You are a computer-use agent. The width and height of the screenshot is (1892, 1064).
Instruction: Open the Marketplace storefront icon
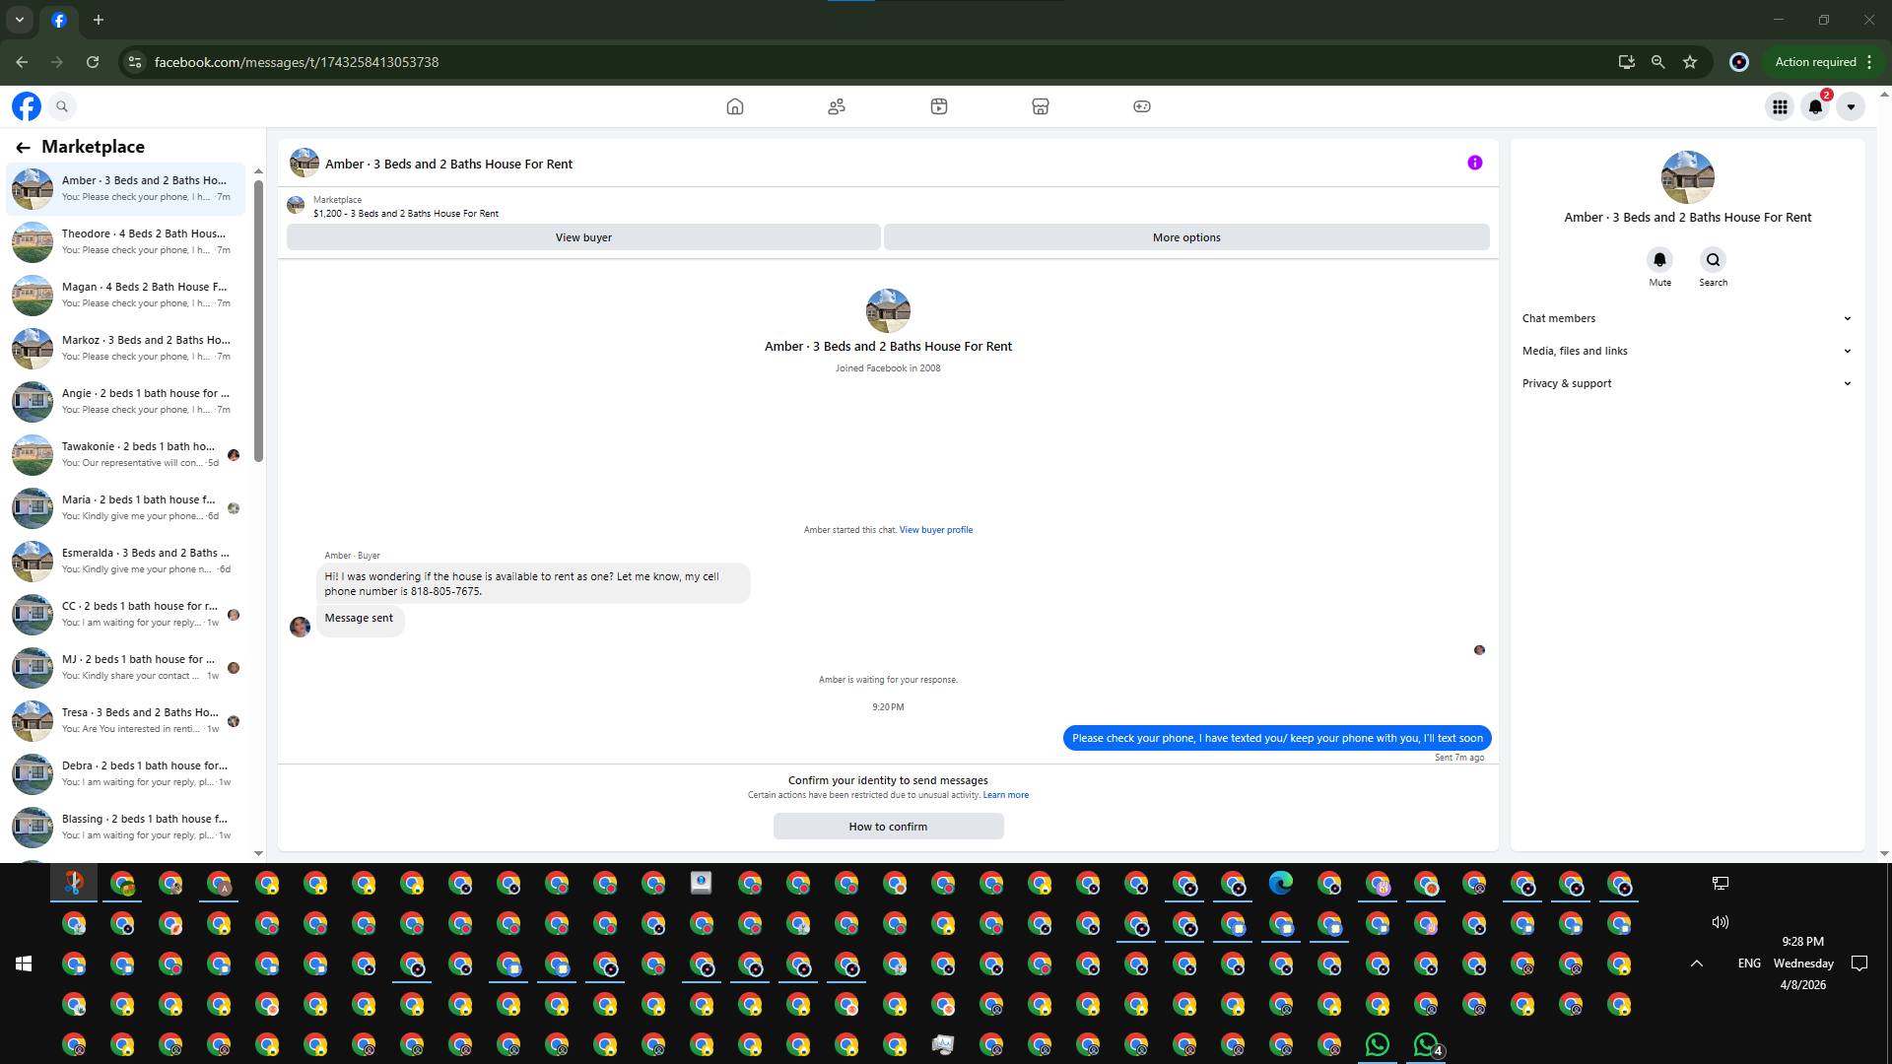pyautogui.click(x=1040, y=106)
